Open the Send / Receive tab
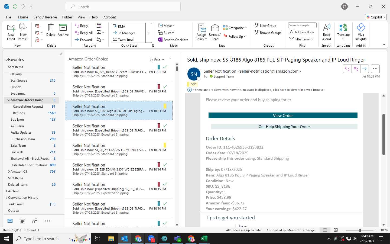 click(x=45, y=17)
